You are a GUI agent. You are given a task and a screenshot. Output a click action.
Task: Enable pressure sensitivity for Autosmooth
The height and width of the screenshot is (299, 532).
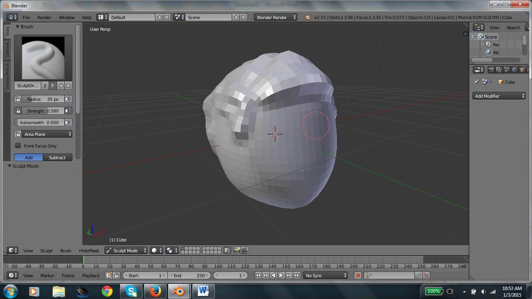pyautogui.click(x=68, y=122)
